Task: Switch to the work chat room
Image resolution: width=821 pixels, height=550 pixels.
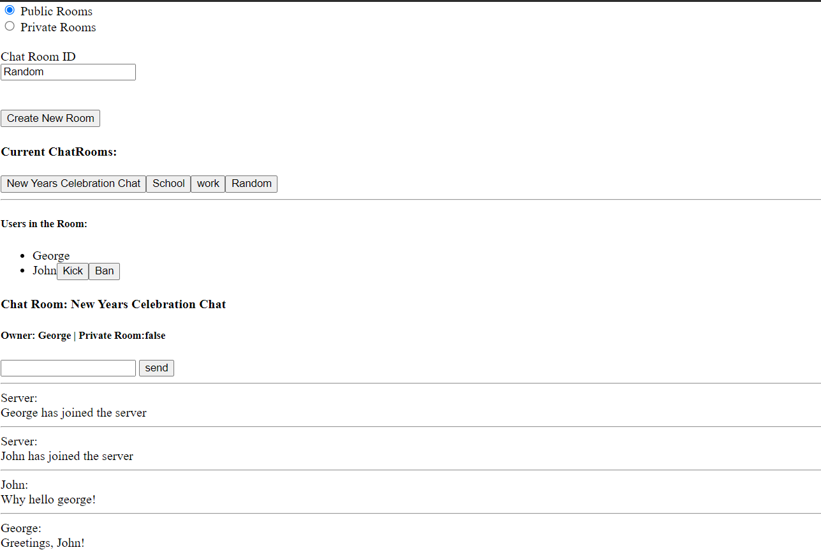Action: click(208, 184)
